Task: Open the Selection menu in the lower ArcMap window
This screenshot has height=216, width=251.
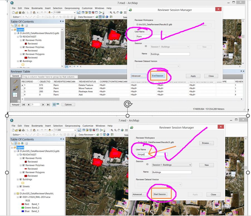Action: click(x=58, y=126)
